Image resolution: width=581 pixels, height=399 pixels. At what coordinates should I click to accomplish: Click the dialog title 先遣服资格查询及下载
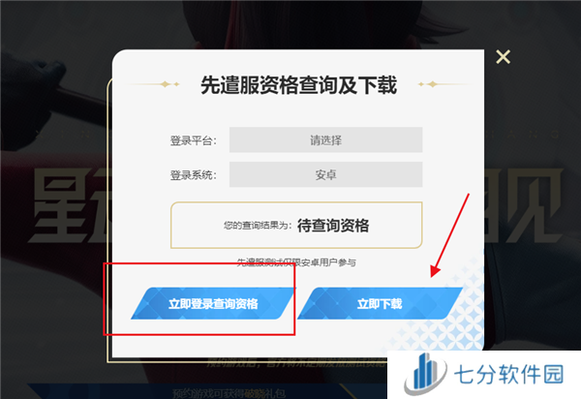click(298, 85)
